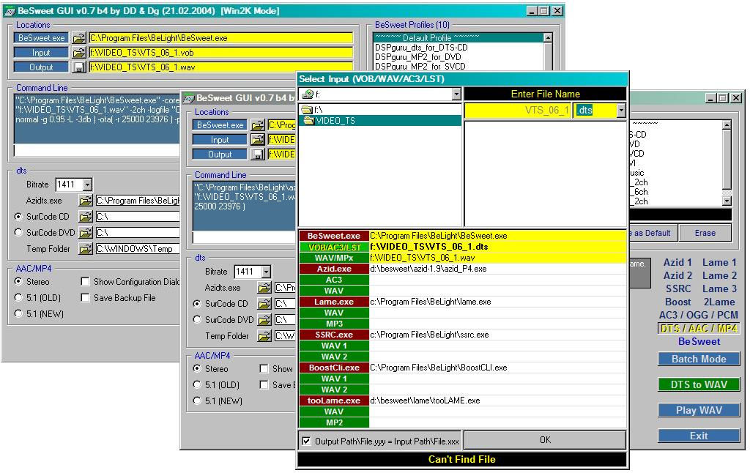Select the Lame.exe row in Select Input dialog

(x=462, y=302)
